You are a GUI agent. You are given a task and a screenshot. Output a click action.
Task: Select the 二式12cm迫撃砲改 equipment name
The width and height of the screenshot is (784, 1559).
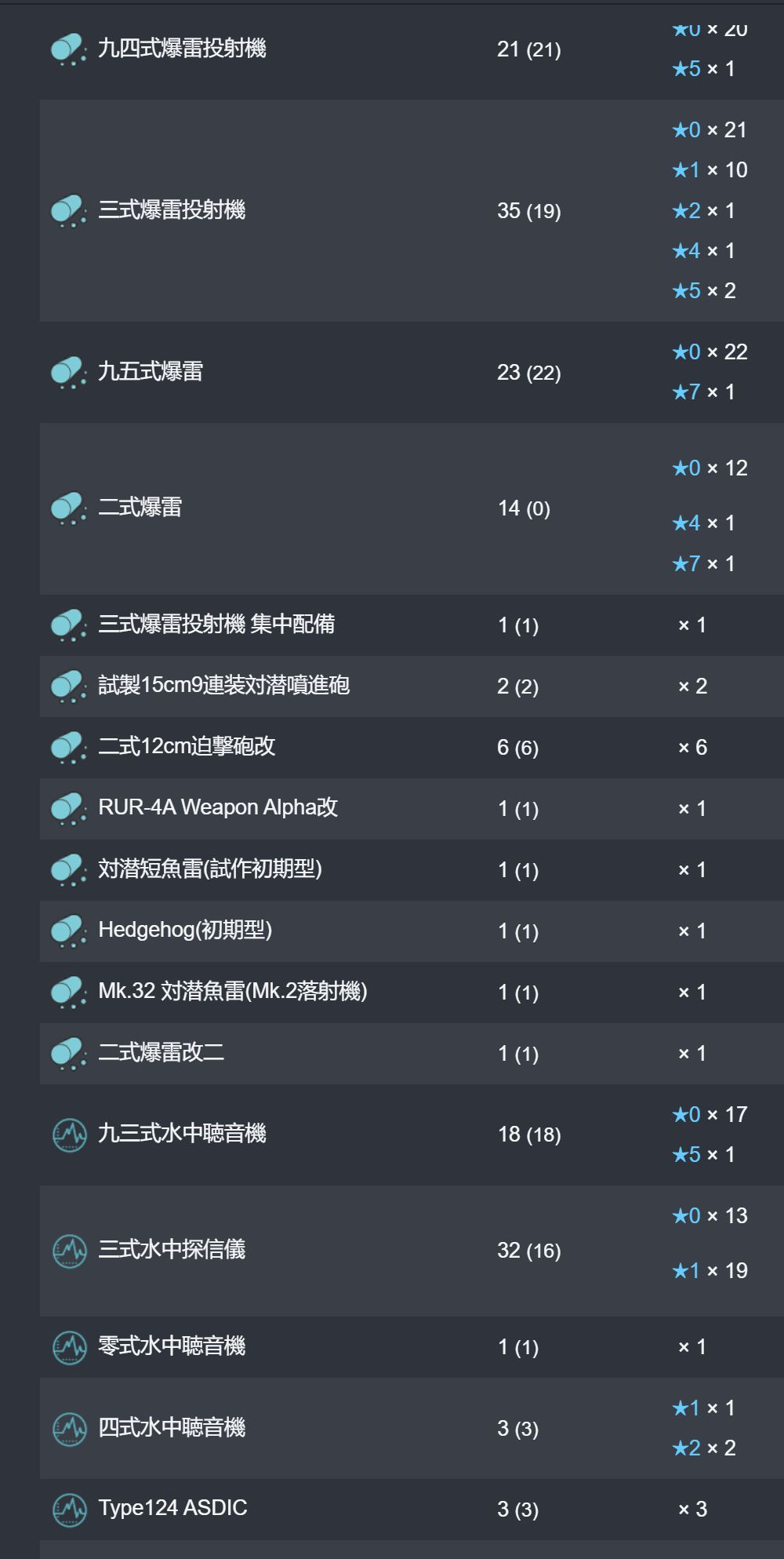187,747
